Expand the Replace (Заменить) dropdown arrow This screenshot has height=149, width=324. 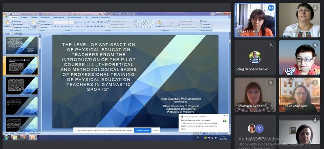211,24
